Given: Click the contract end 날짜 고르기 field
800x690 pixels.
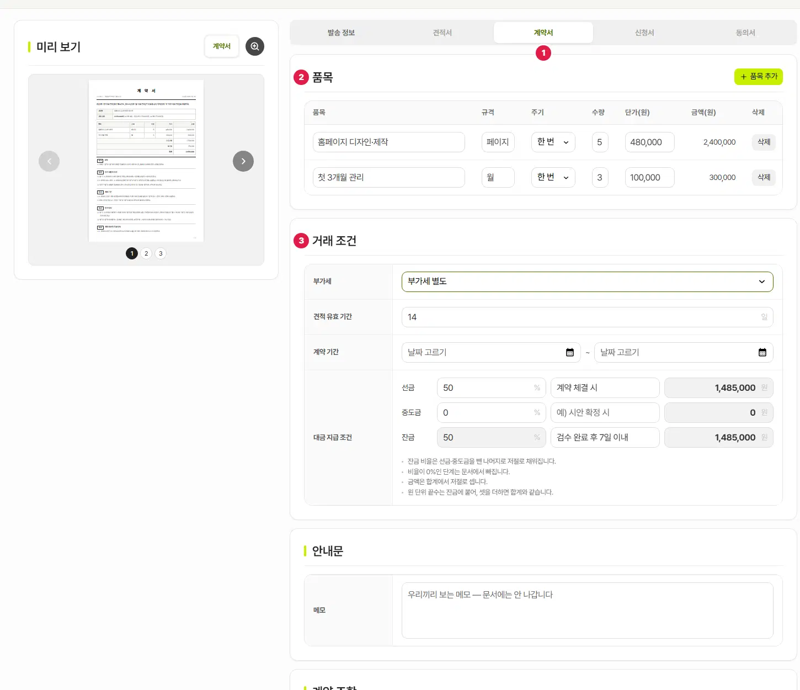Looking at the screenshot, I should [x=684, y=352].
